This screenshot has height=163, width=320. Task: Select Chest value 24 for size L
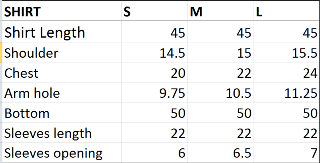[x=286, y=72]
